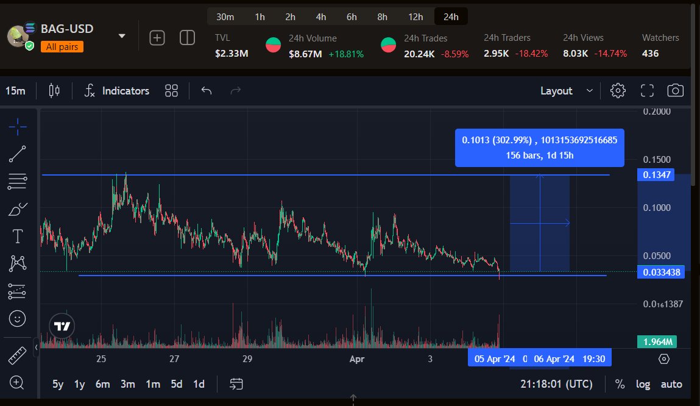The image size is (700, 406).
Task: Add a new pair with plus icon
Action: coord(157,38)
